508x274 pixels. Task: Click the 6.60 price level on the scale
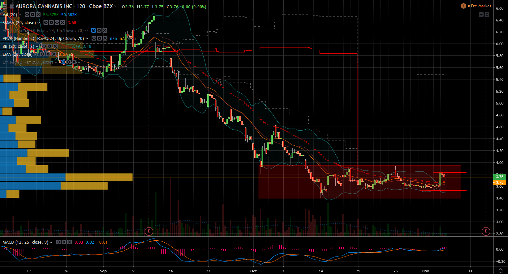(499, 8)
